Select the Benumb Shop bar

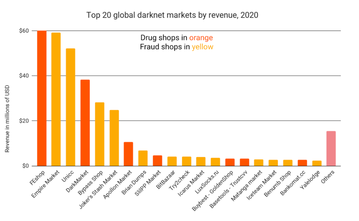tap(288, 163)
